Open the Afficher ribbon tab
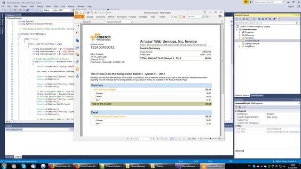This screenshot has width=301, height=169. tap(111, 17)
